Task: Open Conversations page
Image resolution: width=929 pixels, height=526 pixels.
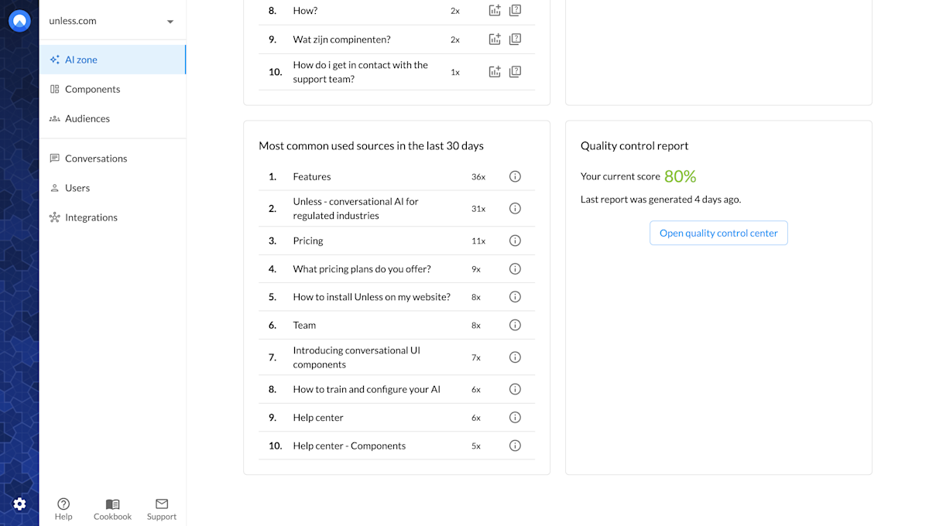Action: click(x=96, y=159)
